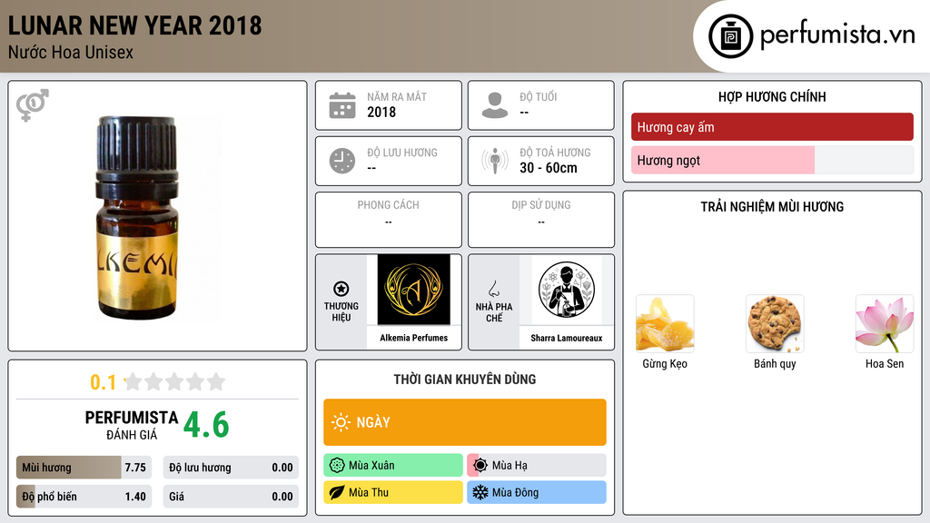Click the 7.75 scent score value
This screenshot has width=930, height=523.
coord(135,468)
